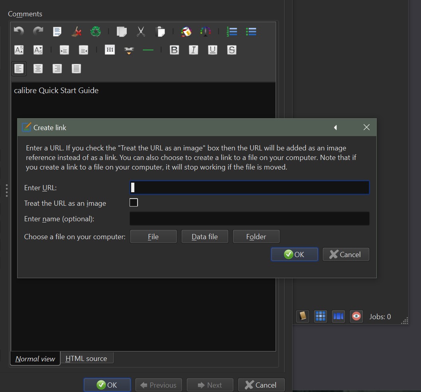Screen dimensions: 421x392
Task: Align text left
Action: point(19,68)
